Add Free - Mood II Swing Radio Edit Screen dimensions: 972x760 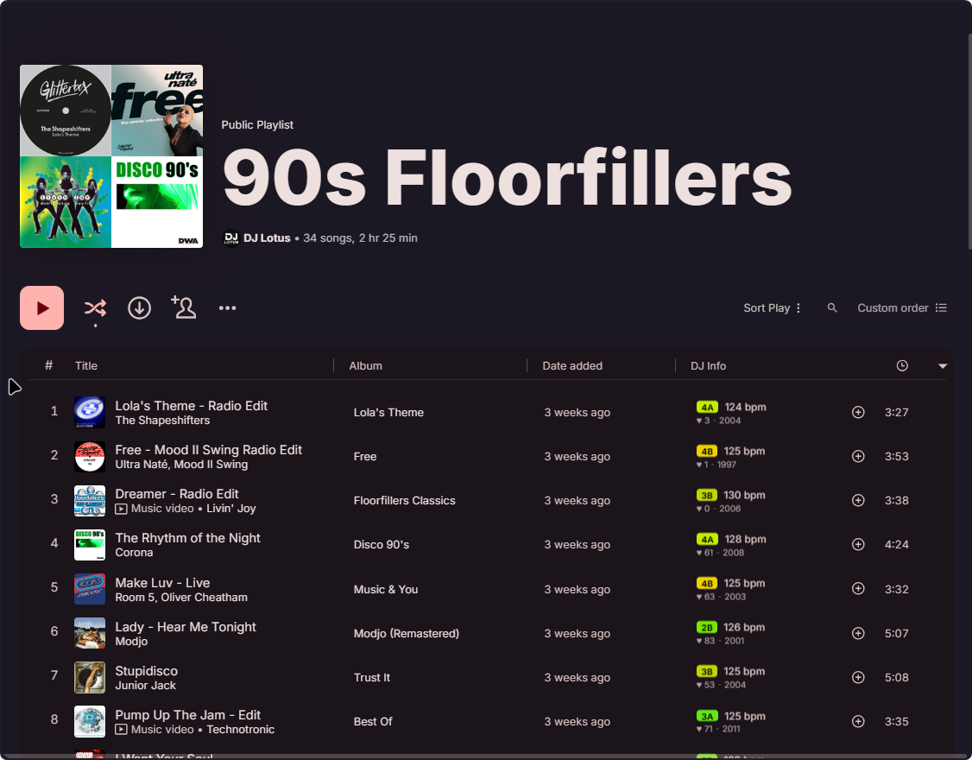tap(858, 457)
